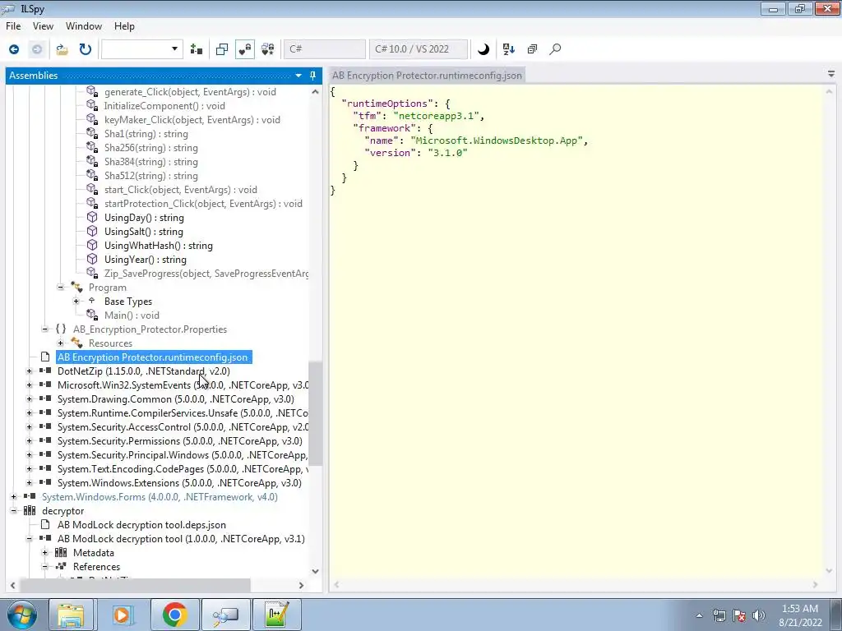842x631 pixels.
Task: Click the Assemblies panel auto-hide pin
Action: tap(313, 76)
